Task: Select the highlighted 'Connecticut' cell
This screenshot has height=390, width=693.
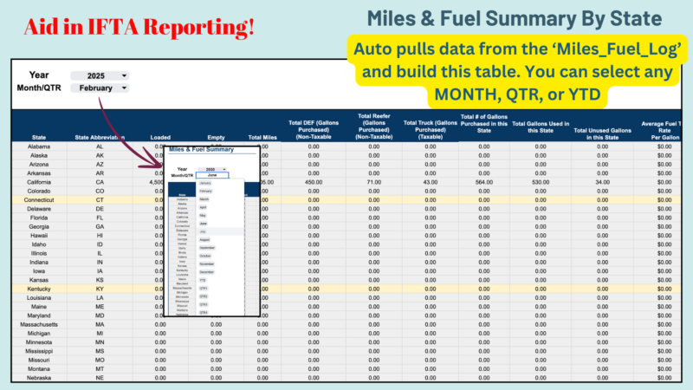Action: tap(39, 200)
